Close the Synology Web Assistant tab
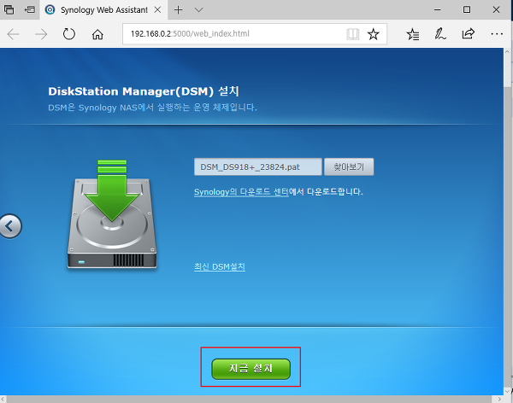513x403 pixels. tap(157, 9)
